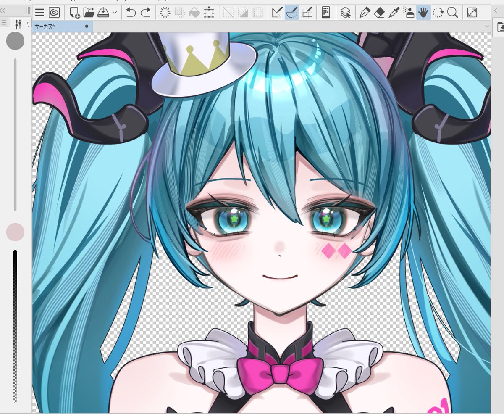Toggle Show Selection Border icon
Image resolution: width=504 pixels, height=414 pixels.
(257, 13)
